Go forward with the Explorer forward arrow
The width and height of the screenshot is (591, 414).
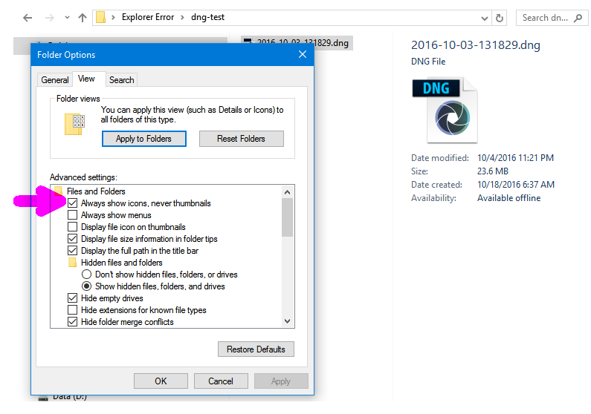[49, 18]
